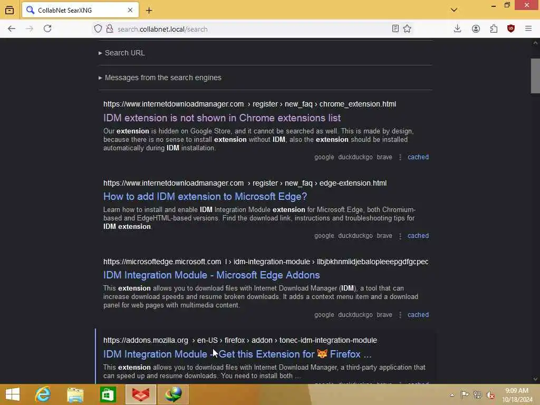Go back to the previous page
The width and height of the screenshot is (540, 405).
[x=12, y=29]
